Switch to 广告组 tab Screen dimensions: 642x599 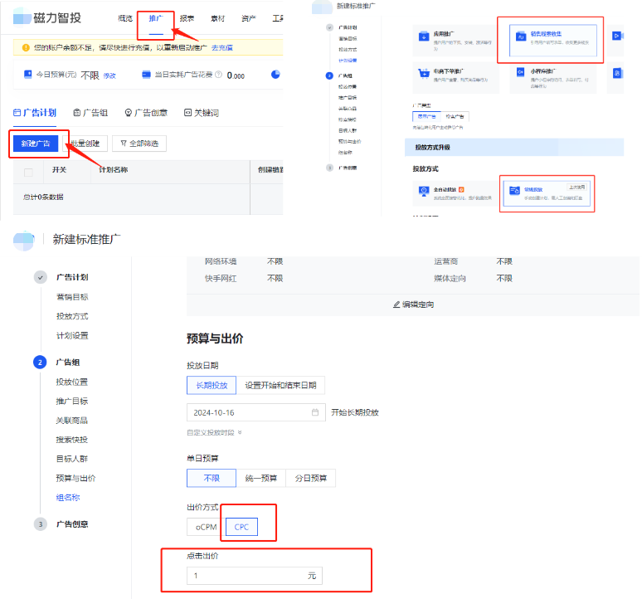(90, 113)
